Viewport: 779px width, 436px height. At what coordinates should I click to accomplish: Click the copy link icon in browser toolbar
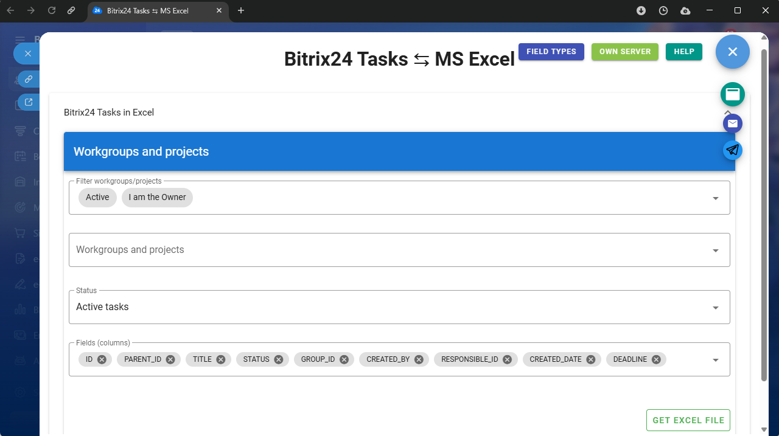pyautogui.click(x=71, y=10)
